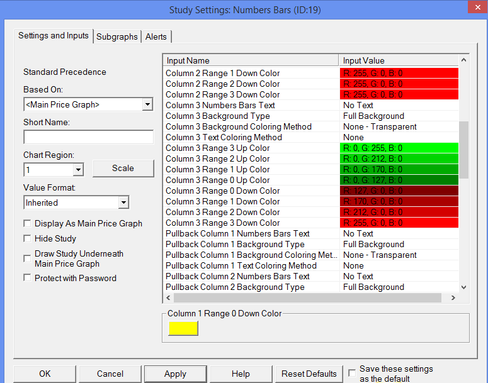Click the horizontal scroll left arrow
The width and height of the screenshot is (488, 383).
point(168,298)
